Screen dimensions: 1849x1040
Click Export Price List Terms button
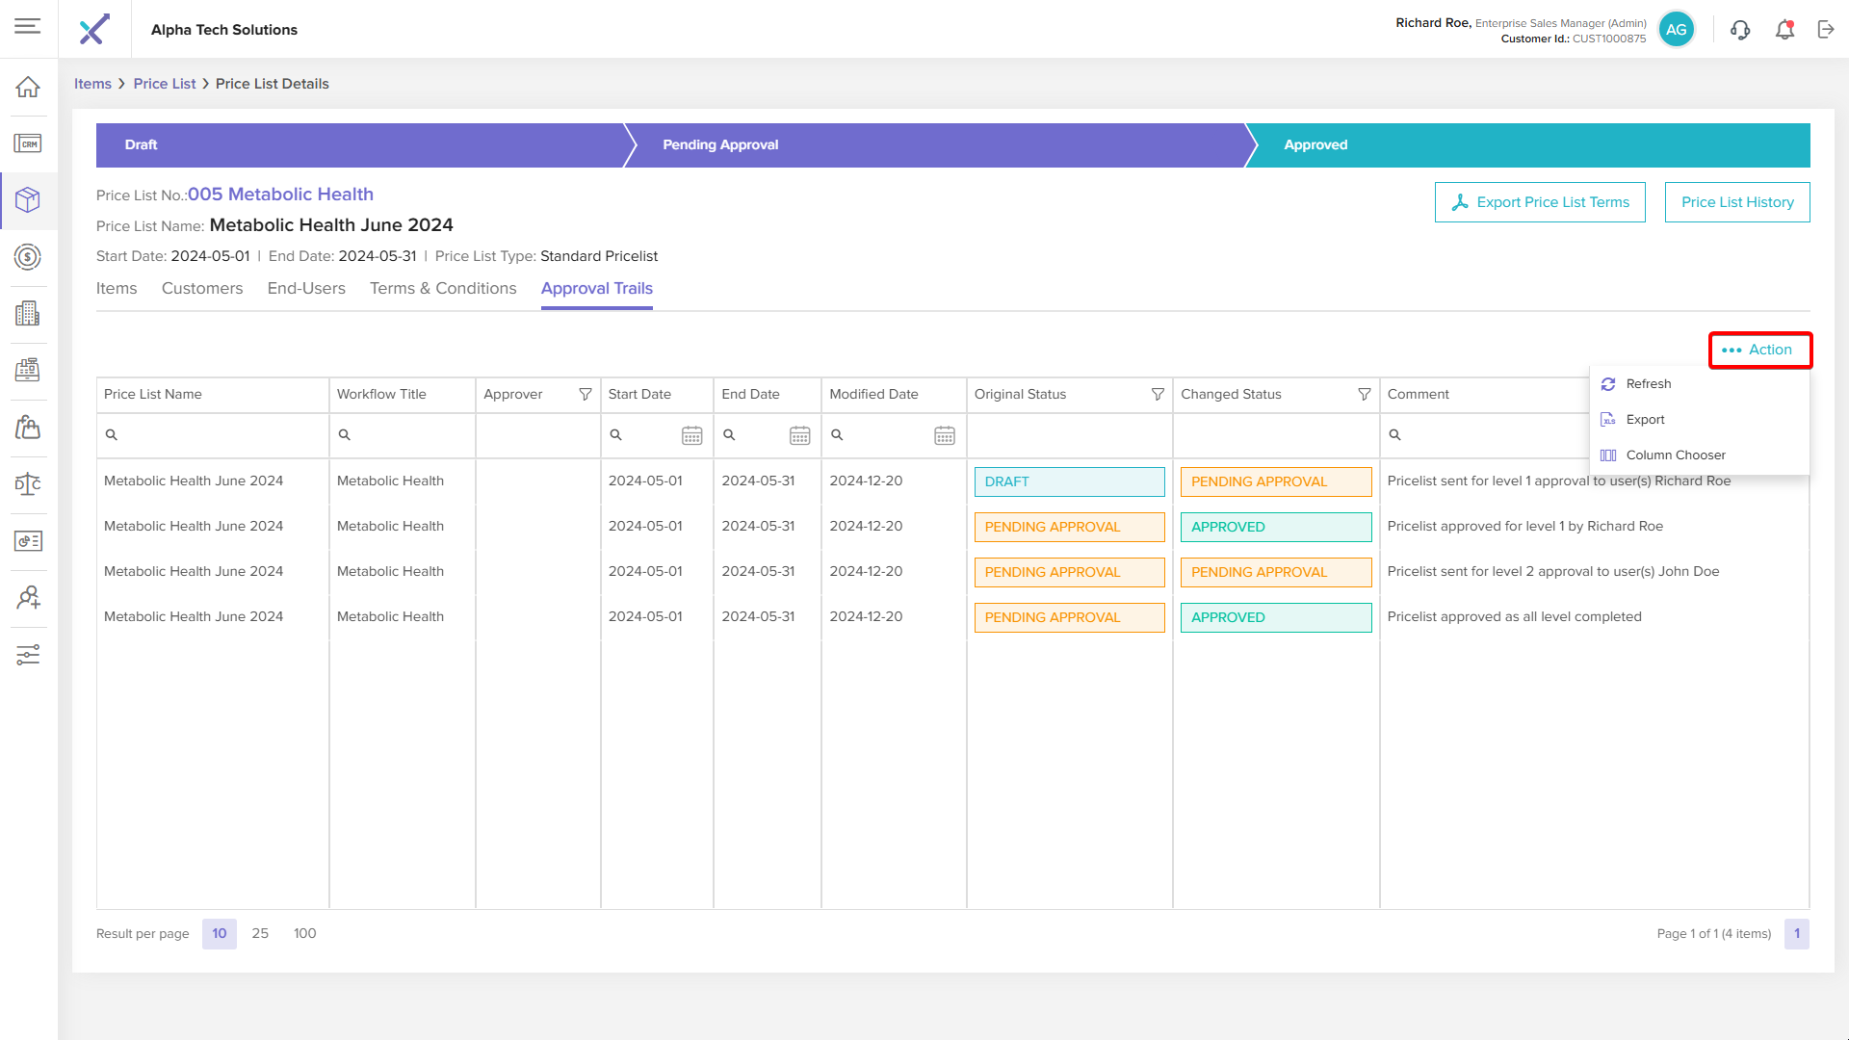(x=1540, y=202)
